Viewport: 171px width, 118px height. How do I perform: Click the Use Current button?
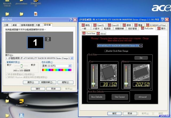point(120,97)
